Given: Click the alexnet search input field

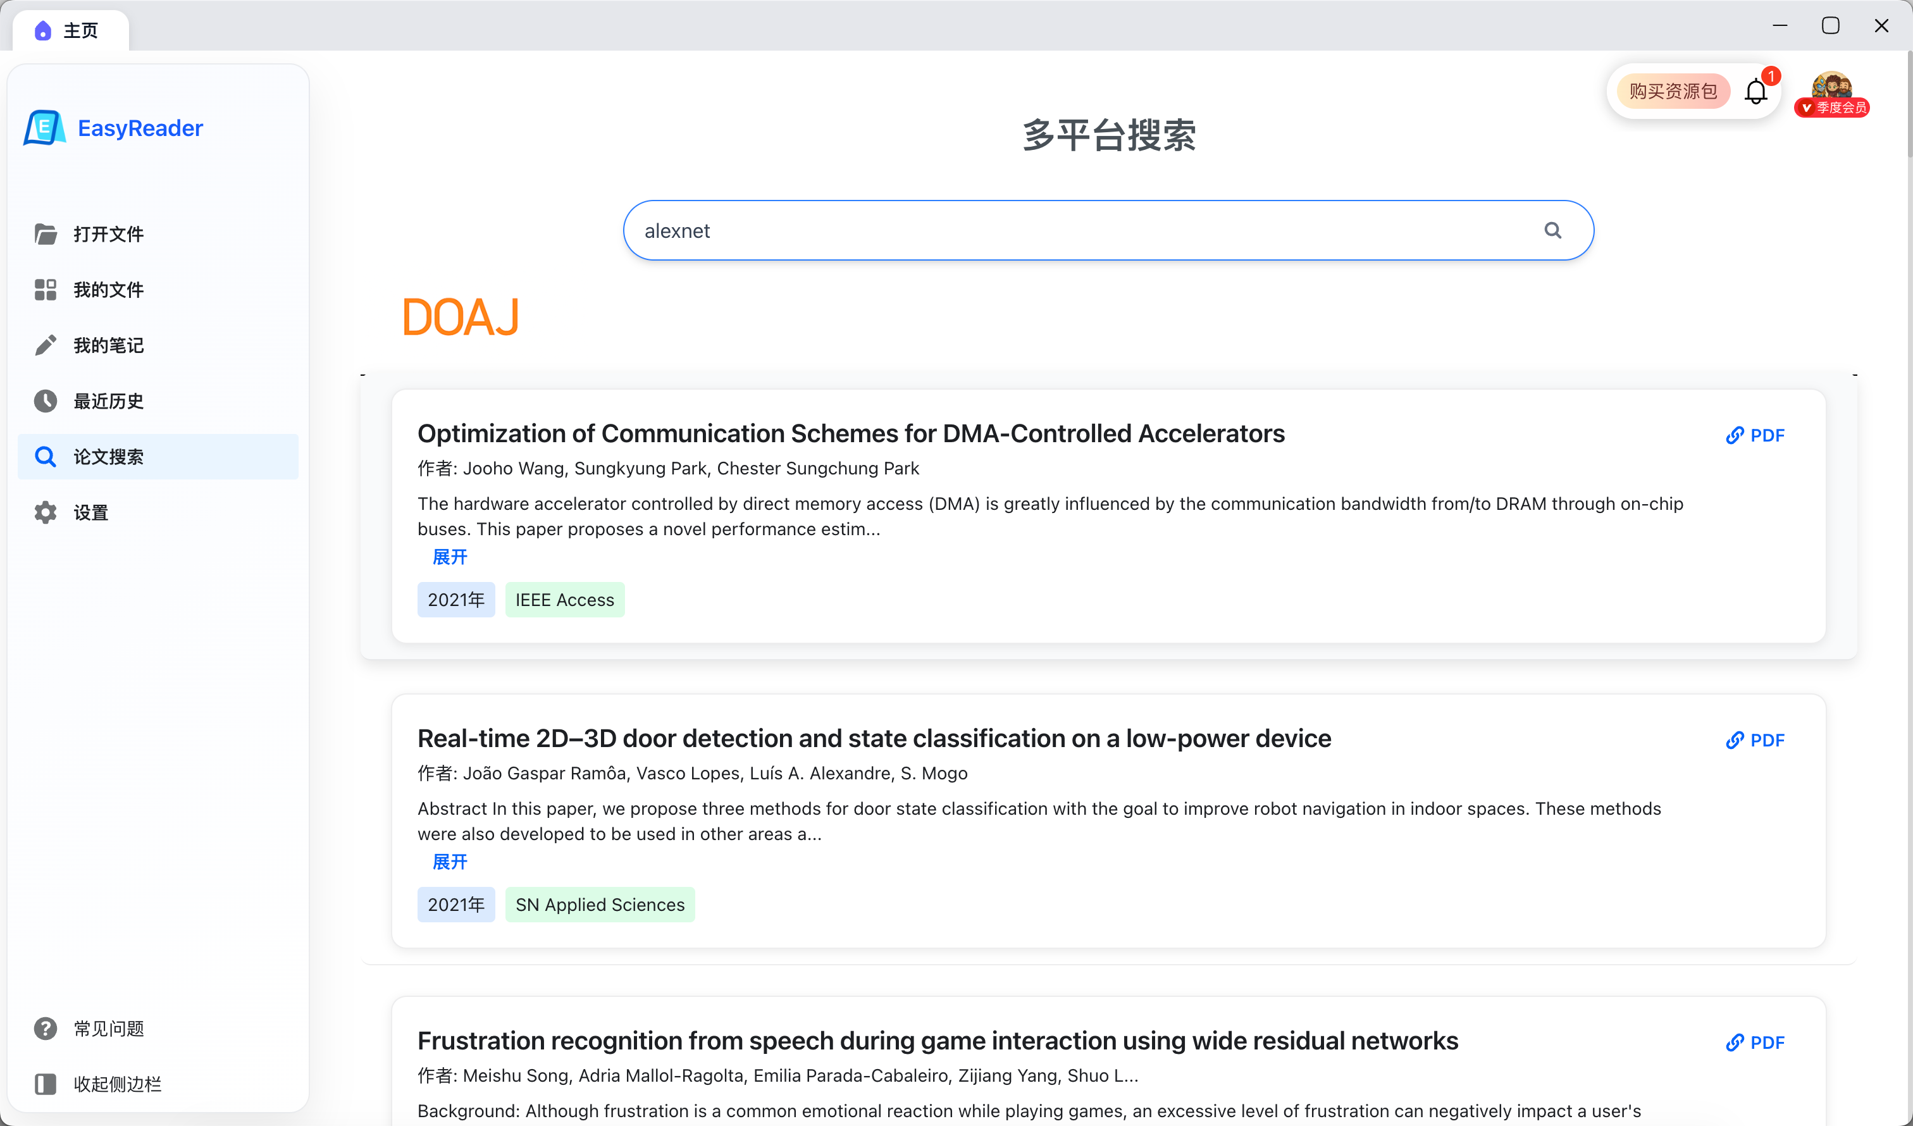Looking at the screenshot, I should 1063,230.
